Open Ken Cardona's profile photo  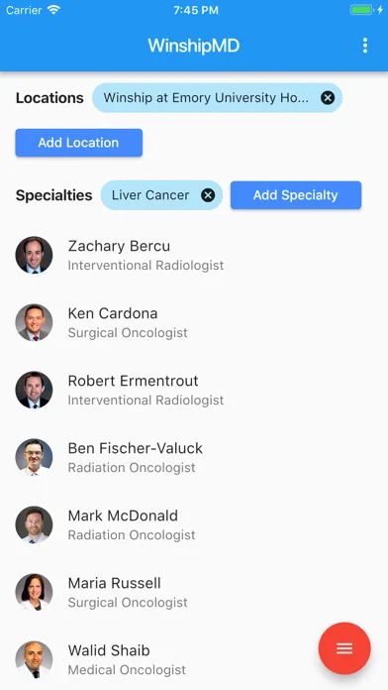[34, 322]
